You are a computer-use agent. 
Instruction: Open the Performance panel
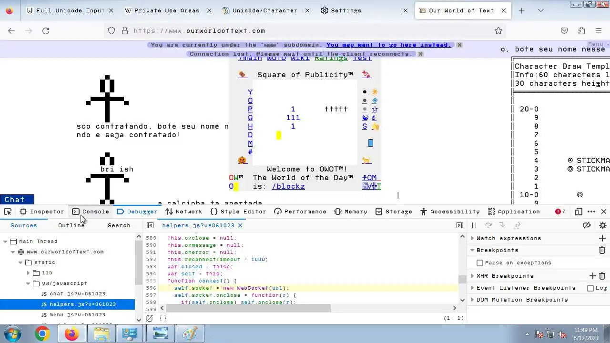coord(300,212)
